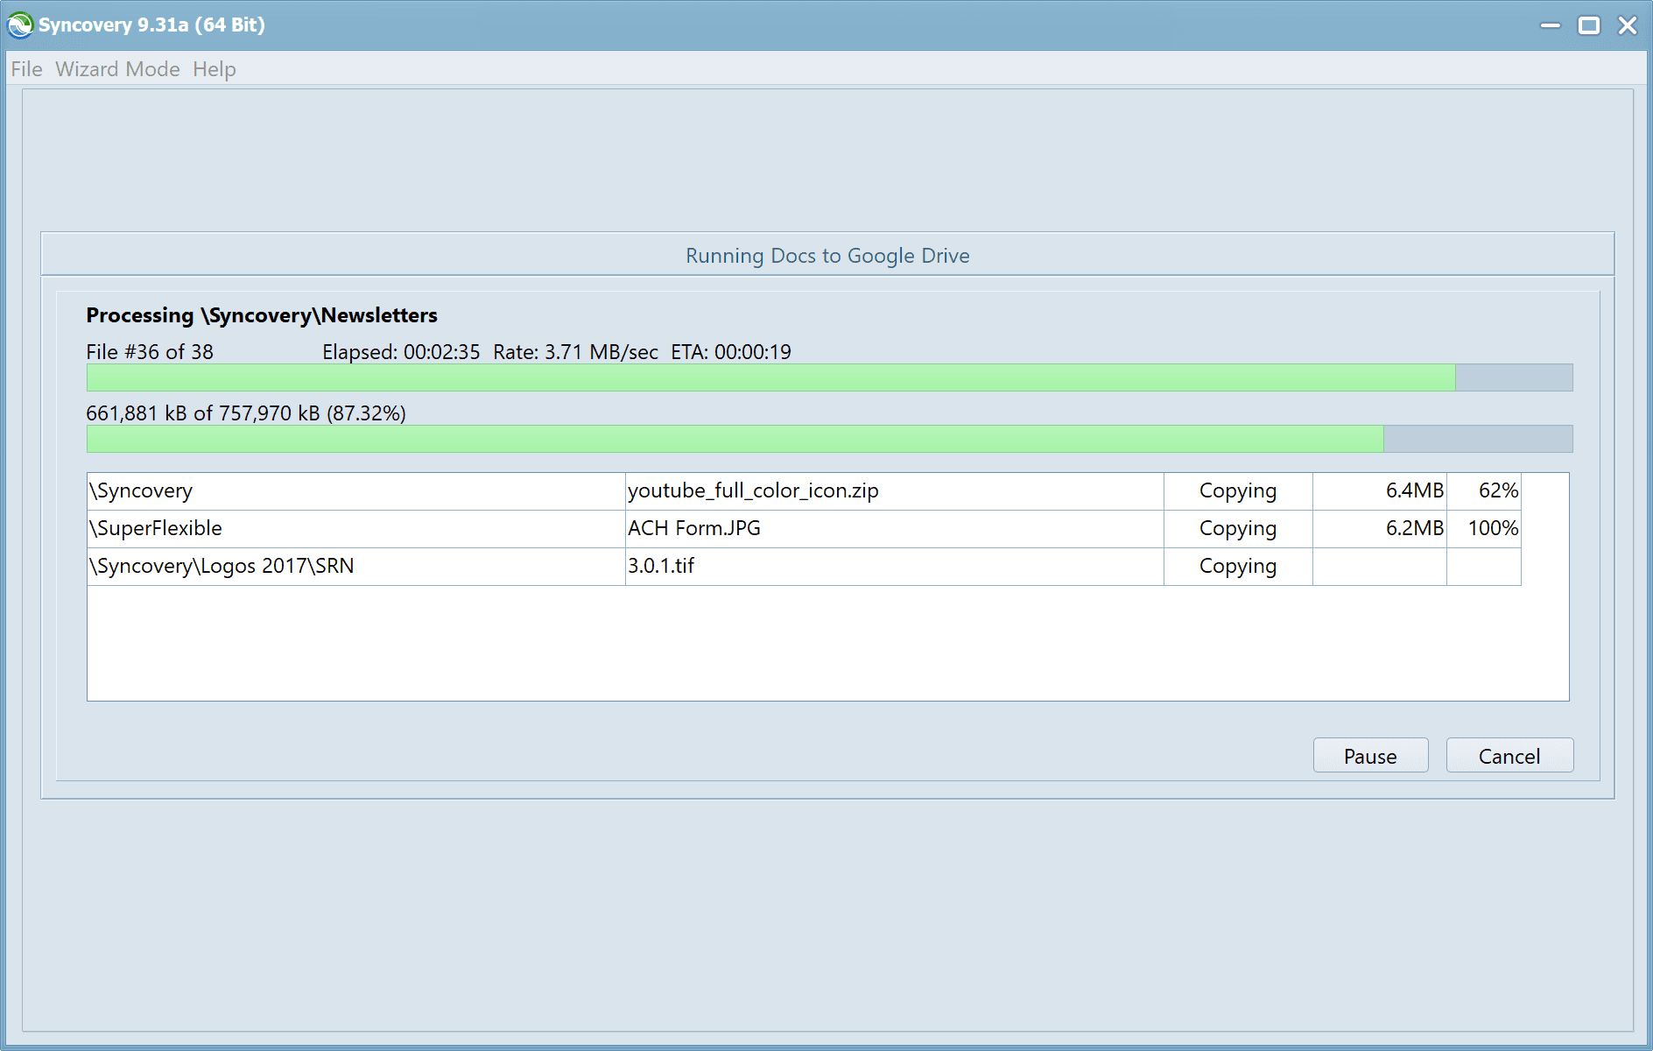Viewport: 1653px width, 1051px height.
Task: Click the Syncovery logo in the title bar
Action: [19, 25]
